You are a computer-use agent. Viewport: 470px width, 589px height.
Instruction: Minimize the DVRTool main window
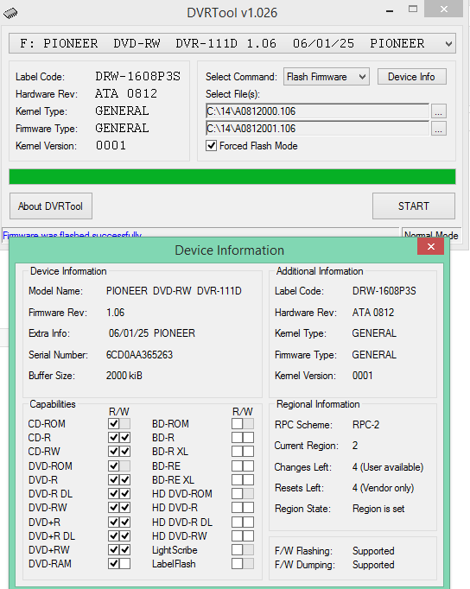coord(390,10)
